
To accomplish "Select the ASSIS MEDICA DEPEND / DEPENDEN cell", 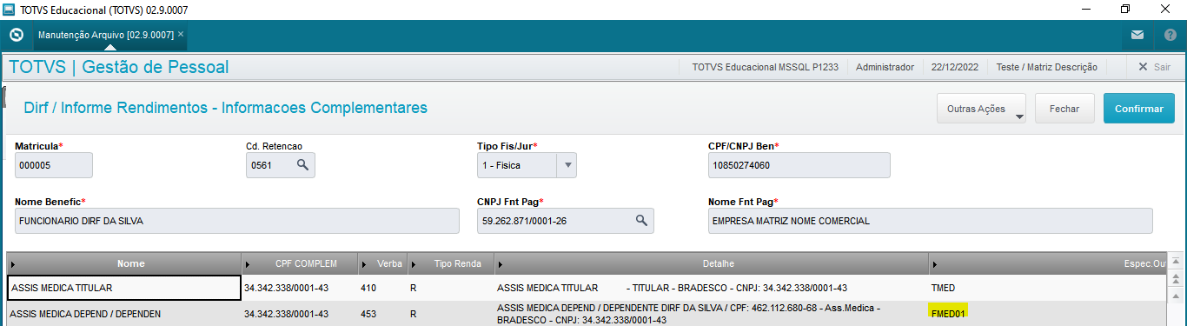I will tap(124, 314).
